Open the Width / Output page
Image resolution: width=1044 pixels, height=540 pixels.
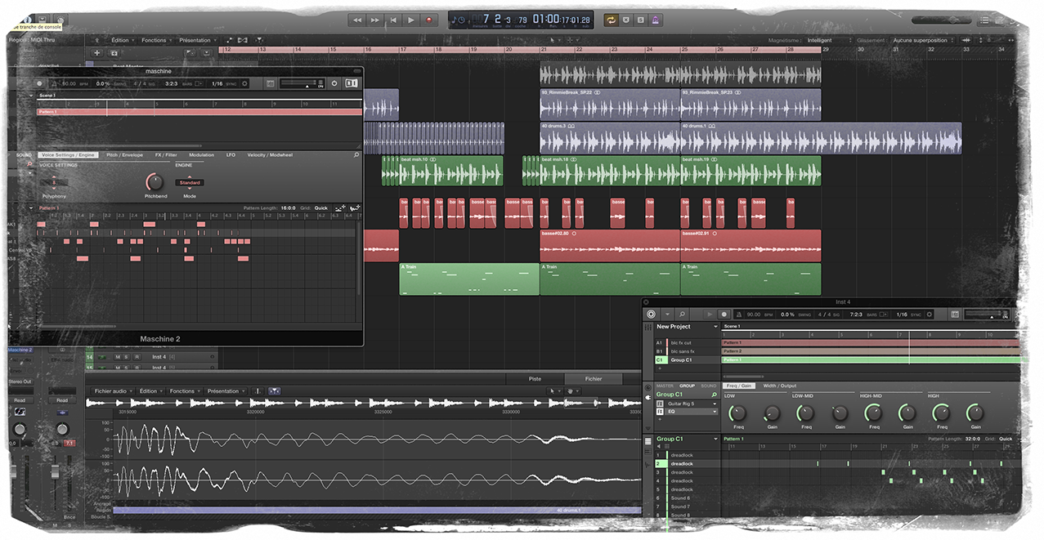[x=779, y=386]
